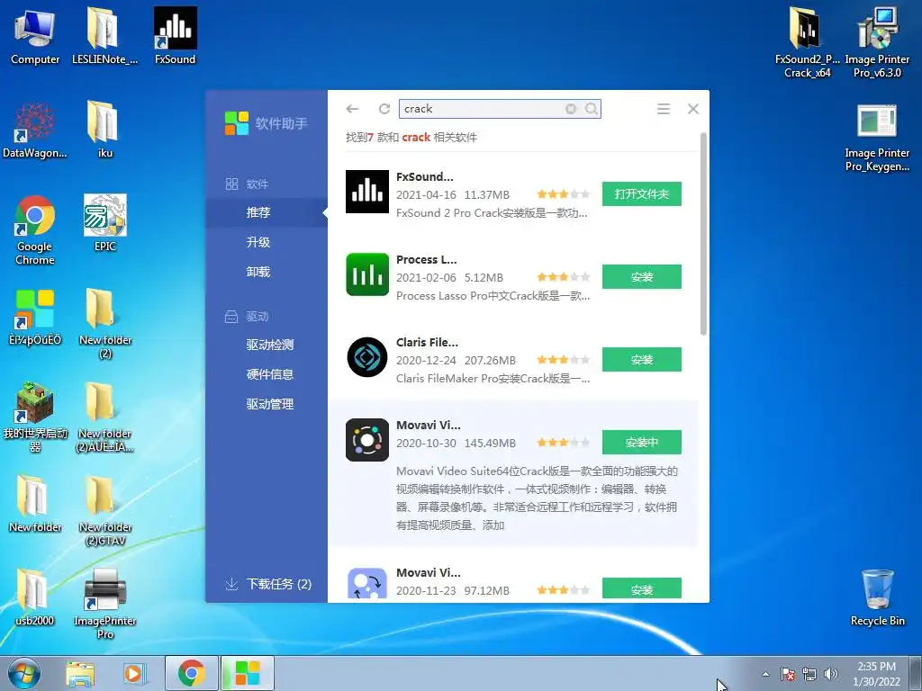Click 安装中 button for Movavi Video Suite

tap(641, 443)
